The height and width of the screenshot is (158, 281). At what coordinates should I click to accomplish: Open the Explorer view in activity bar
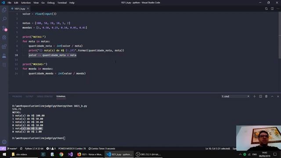point(4,10)
